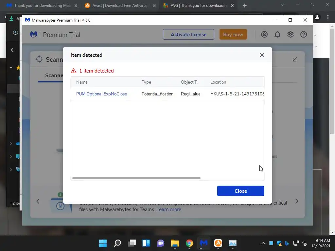Viewport: 335px width, 251px height.
Task: Close the Item detected dialog with X
Action: click(x=262, y=55)
